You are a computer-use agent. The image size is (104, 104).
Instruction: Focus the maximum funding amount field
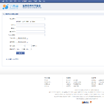coord(28,46)
